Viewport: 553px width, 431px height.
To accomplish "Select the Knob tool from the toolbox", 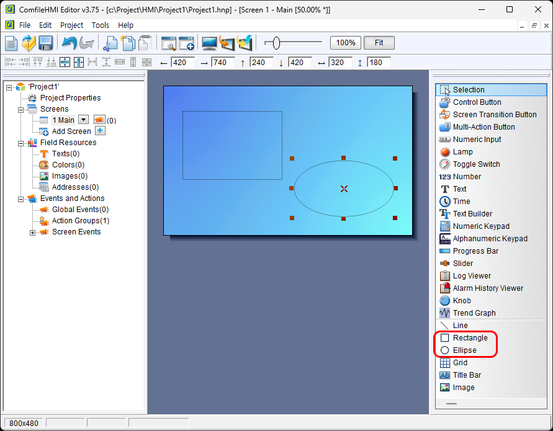I will pos(462,301).
